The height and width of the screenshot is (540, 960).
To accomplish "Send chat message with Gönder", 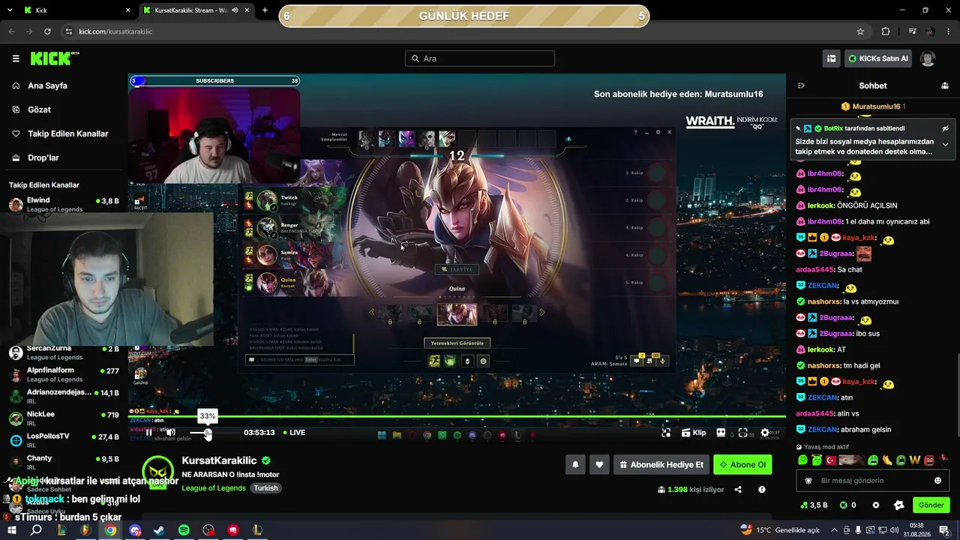I will [x=931, y=505].
